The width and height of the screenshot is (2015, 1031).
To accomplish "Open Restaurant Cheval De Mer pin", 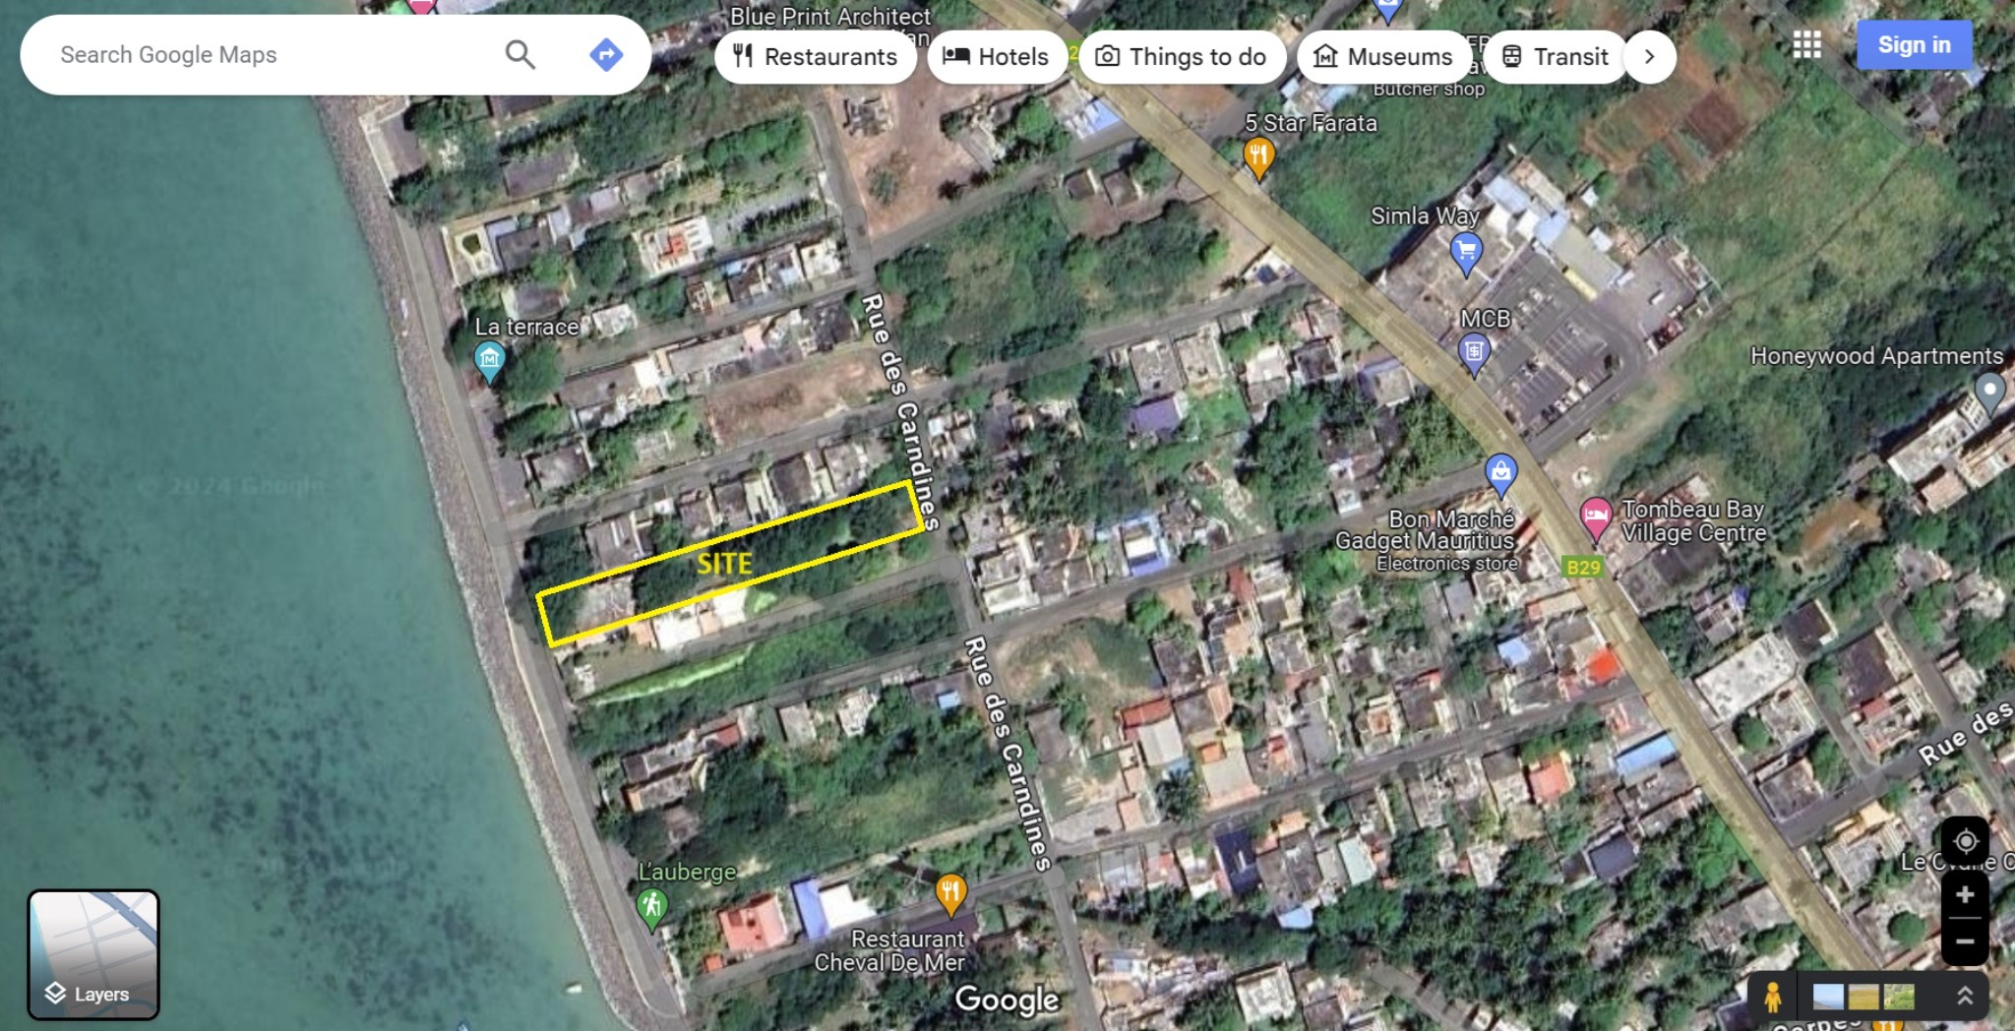I will [949, 895].
